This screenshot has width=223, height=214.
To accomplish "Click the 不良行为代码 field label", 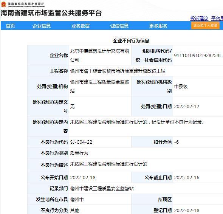I will point(54,142).
